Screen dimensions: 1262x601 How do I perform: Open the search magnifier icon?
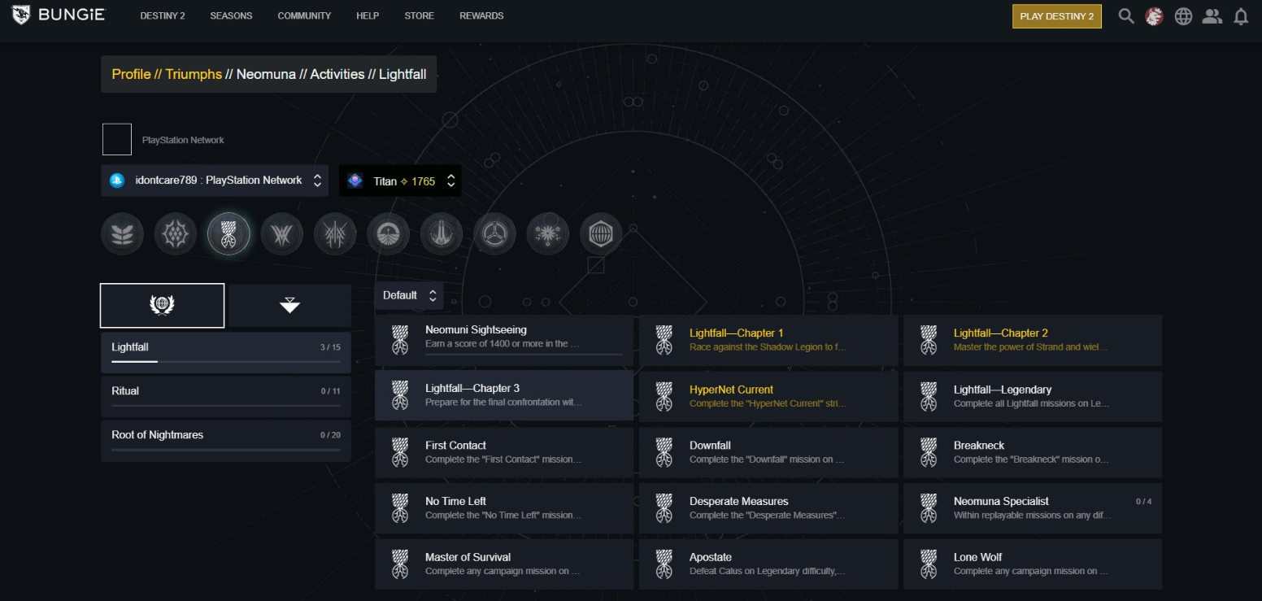(1126, 16)
